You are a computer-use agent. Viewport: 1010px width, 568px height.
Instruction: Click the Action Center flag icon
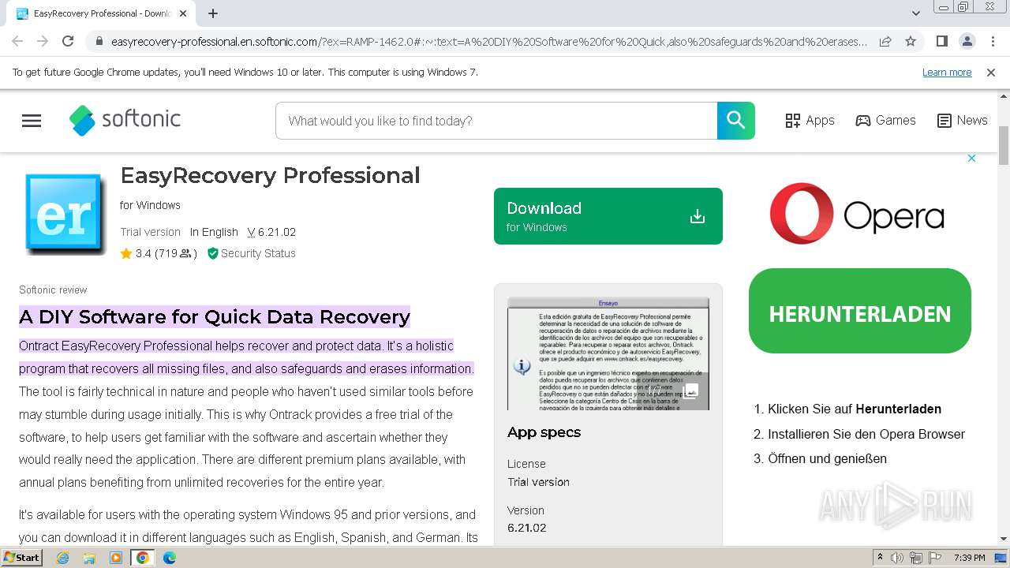[x=935, y=558]
